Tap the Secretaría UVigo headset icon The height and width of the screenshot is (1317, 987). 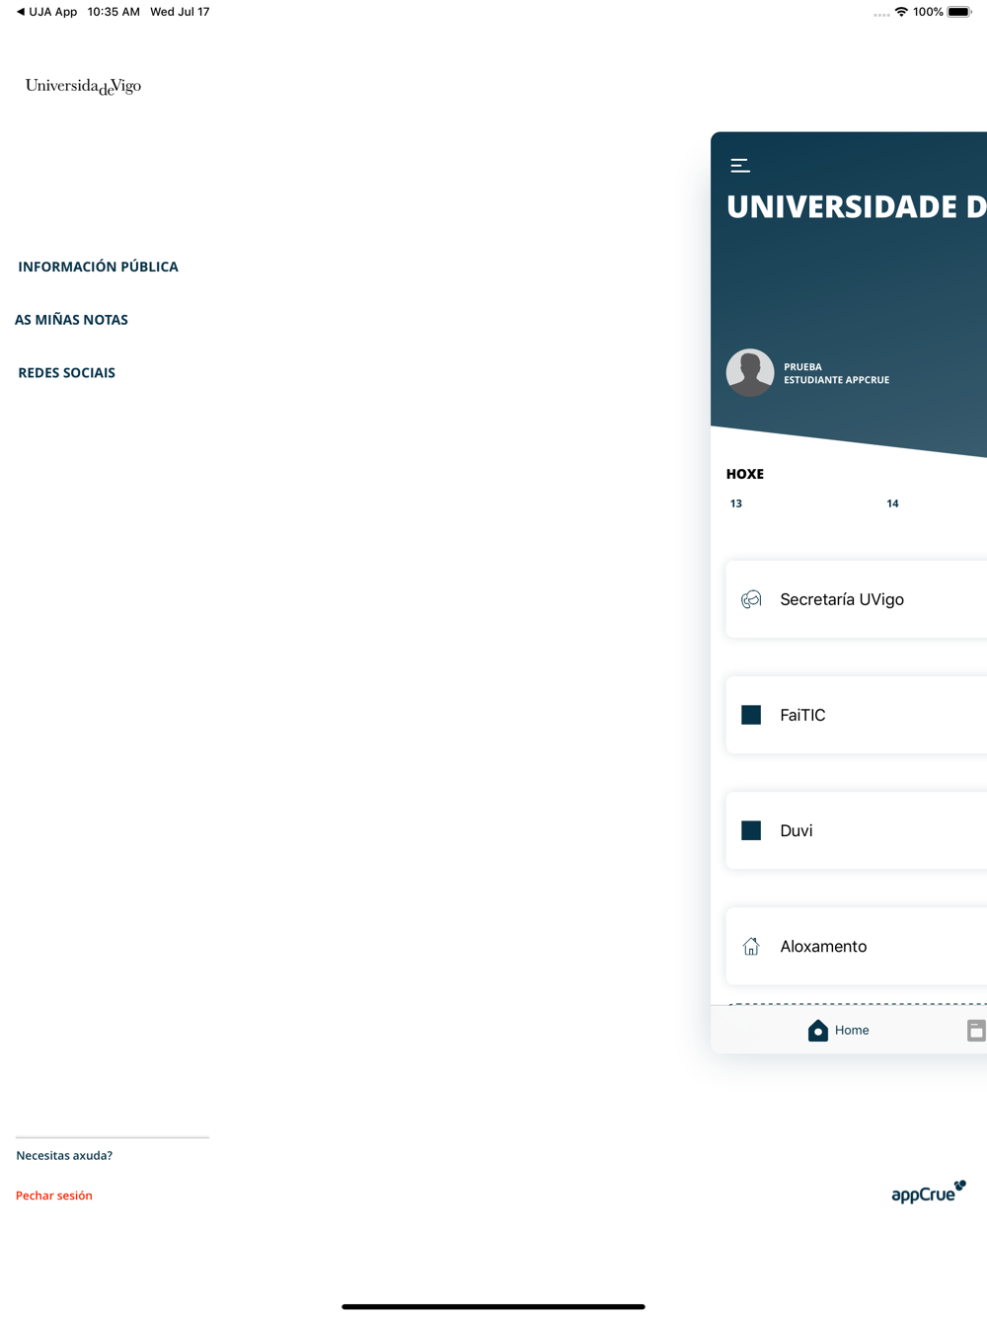pyautogui.click(x=751, y=599)
